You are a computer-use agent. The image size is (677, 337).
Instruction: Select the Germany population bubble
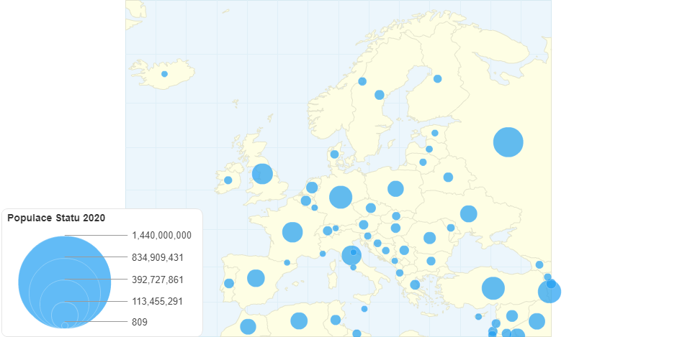(341, 197)
